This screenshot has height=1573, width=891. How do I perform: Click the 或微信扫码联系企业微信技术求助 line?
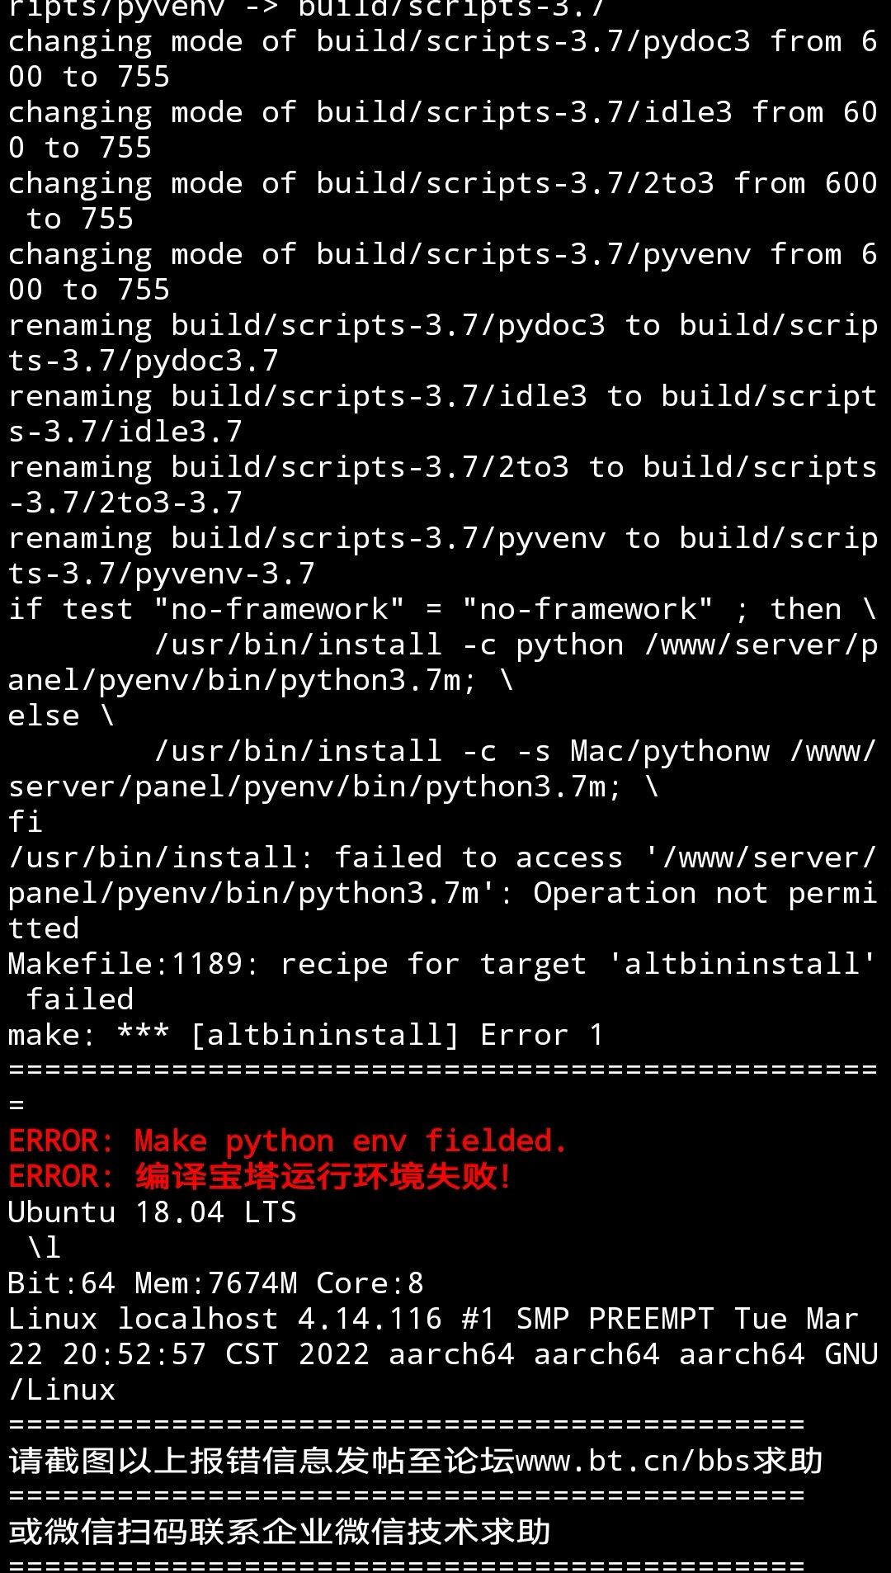tap(280, 1532)
